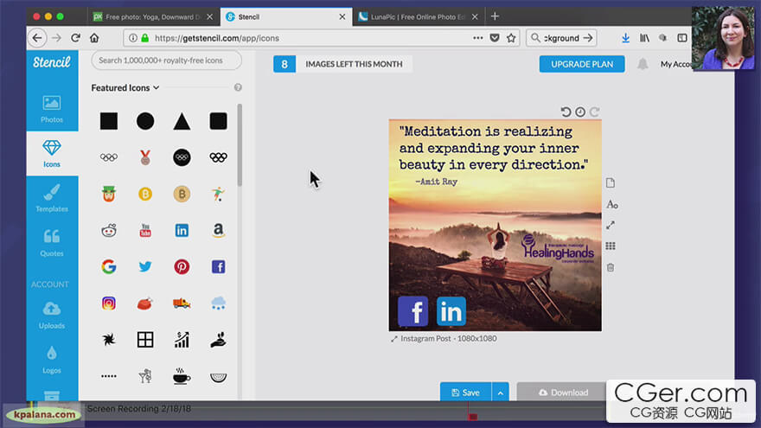Click the browser URL address bar
Image resolution: width=761 pixels, height=428 pixels.
click(322, 38)
